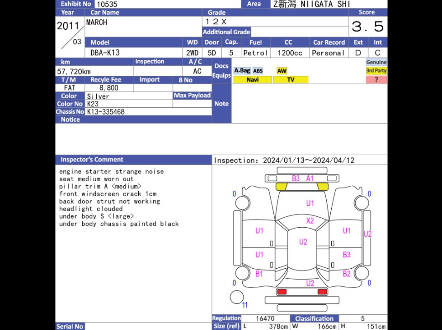The width and height of the screenshot is (442, 330).
Task: Click the chassis number K13-335468
Action: 106,112
